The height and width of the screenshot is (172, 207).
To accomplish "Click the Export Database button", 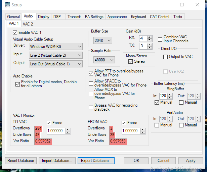I will [96, 161].
